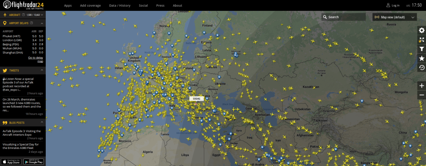
Task: Click the Flightradar24 logo
Action: coord(23,5)
